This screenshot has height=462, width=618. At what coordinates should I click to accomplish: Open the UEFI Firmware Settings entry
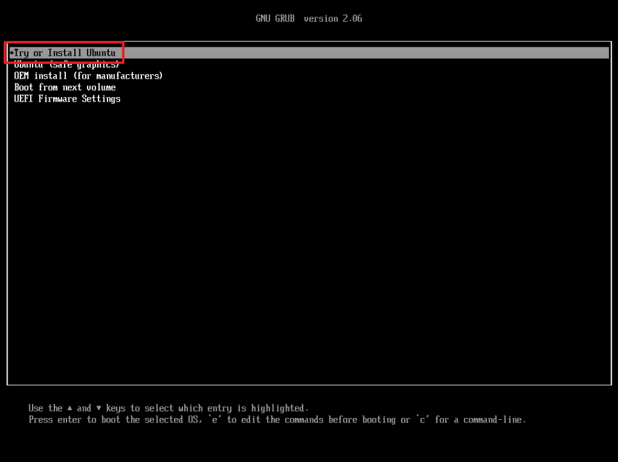pos(67,99)
